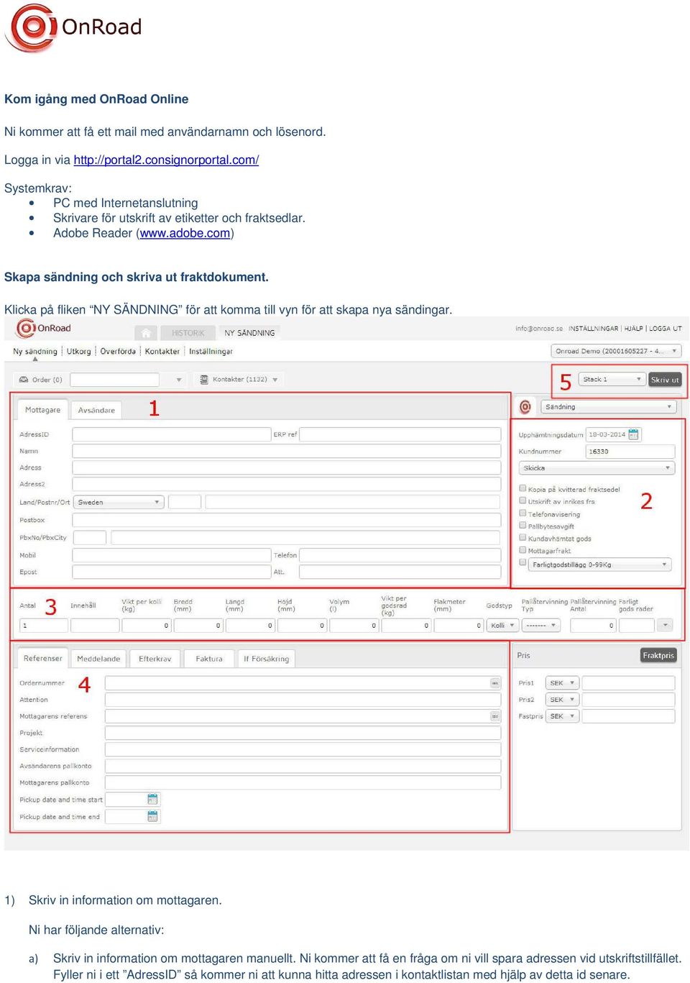Check the Telefonavisering option

point(523,513)
